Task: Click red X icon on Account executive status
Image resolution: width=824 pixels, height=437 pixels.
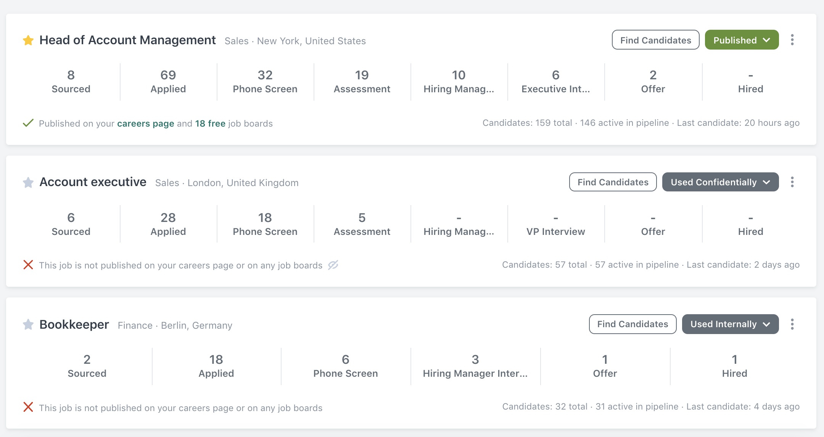Action: pyautogui.click(x=28, y=265)
